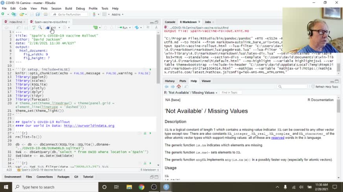The image size is (343, 192).
Task: Click the spell check icon in editor toolbar
Action: (x=34, y=27)
